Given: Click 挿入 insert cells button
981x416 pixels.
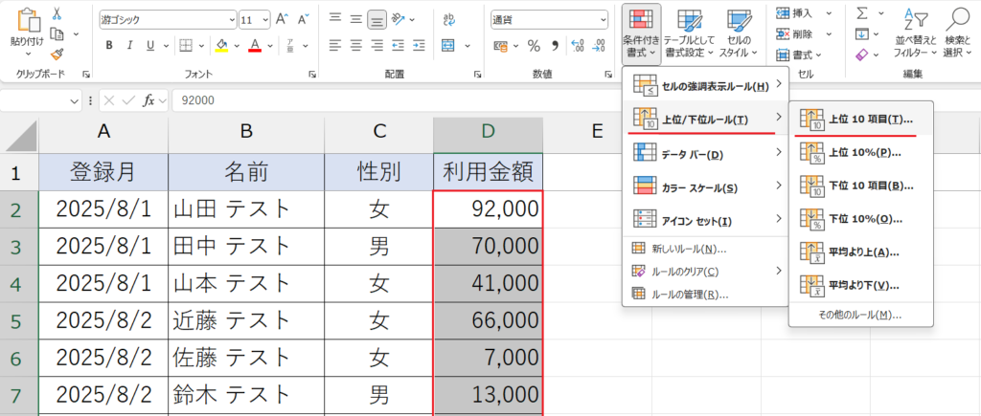Looking at the screenshot, I should [804, 13].
